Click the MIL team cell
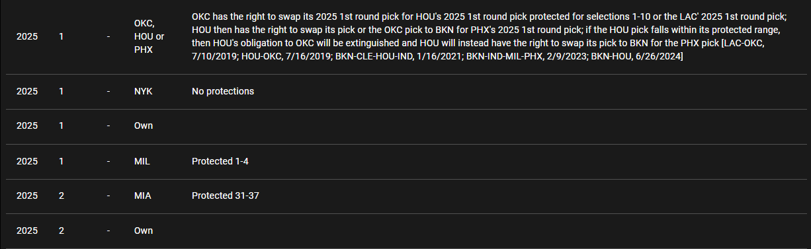The height and width of the screenshot is (249, 811). [142, 161]
